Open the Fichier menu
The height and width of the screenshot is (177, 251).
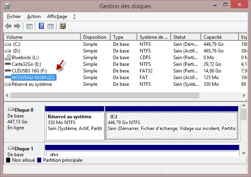(15, 16)
